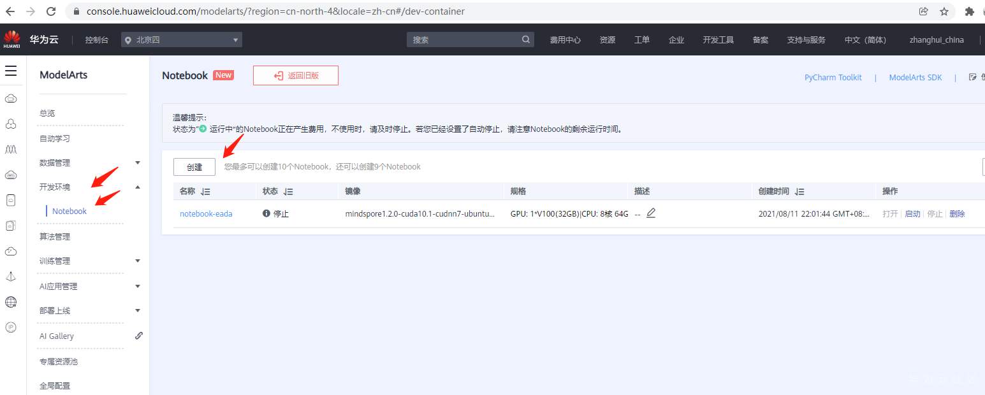Open the zhanghui_china account menu
Screen dimensions: 985x395
(937, 39)
